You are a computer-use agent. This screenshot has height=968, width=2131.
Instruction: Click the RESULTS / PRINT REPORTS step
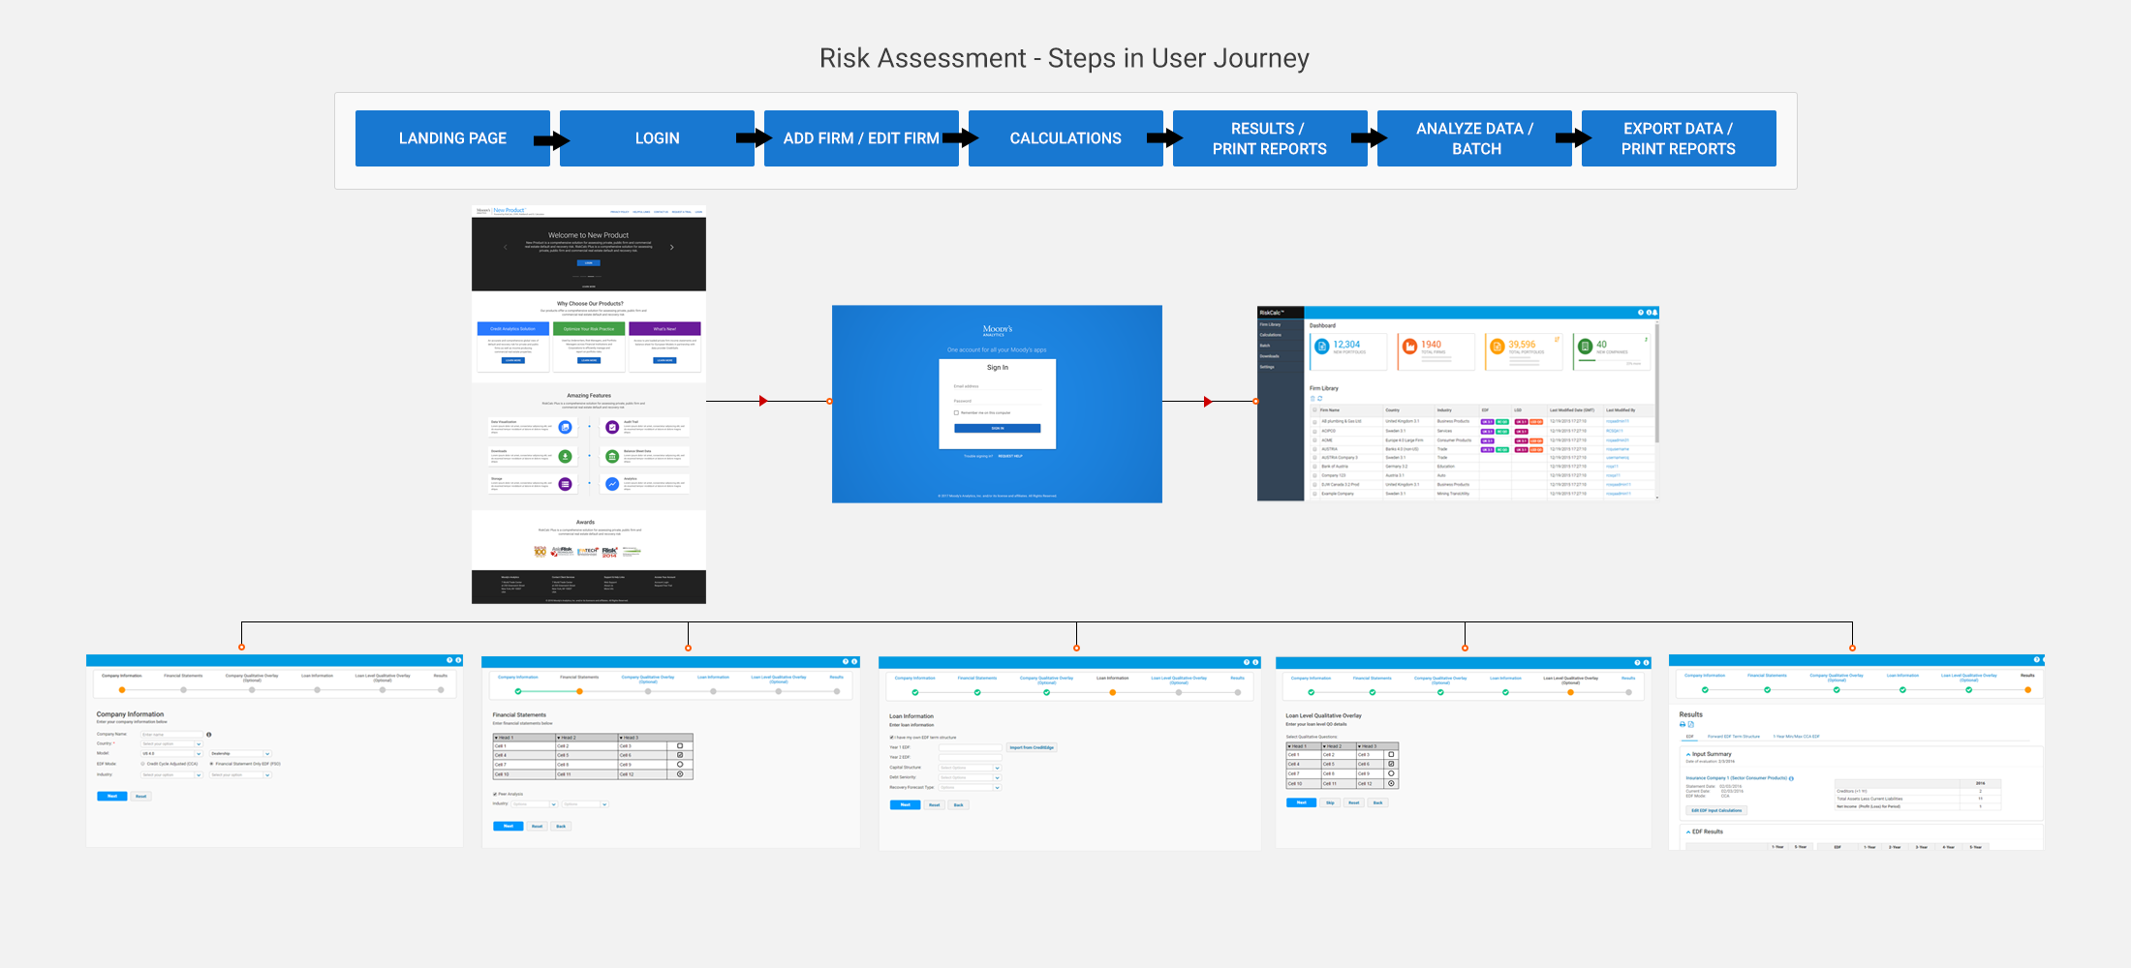pyautogui.click(x=1270, y=138)
